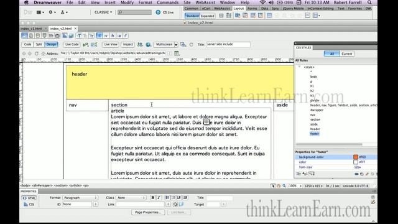This screenshot has width=398, height=224.
Task: Switch to Code view
Action: pos(27,44)
